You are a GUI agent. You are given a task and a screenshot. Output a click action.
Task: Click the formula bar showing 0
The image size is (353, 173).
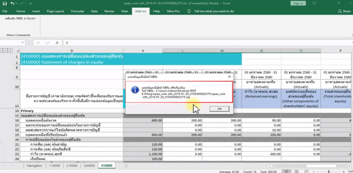coord(208,43)
